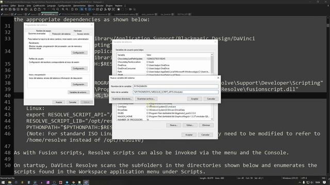Viewport: 330px width, 185px height.
Task: Click Aceptar in Variables de entorno dialog
Action: pos(189,135)
